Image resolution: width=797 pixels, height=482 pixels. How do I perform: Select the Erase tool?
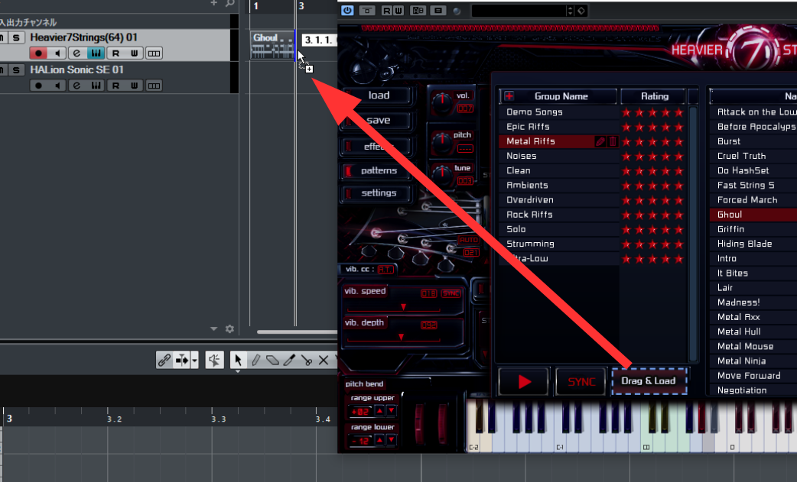(272, 361)
